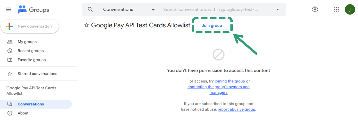Viewport: 358px width, 124px height.
Task: Open the settings gear
Action: 315,10
